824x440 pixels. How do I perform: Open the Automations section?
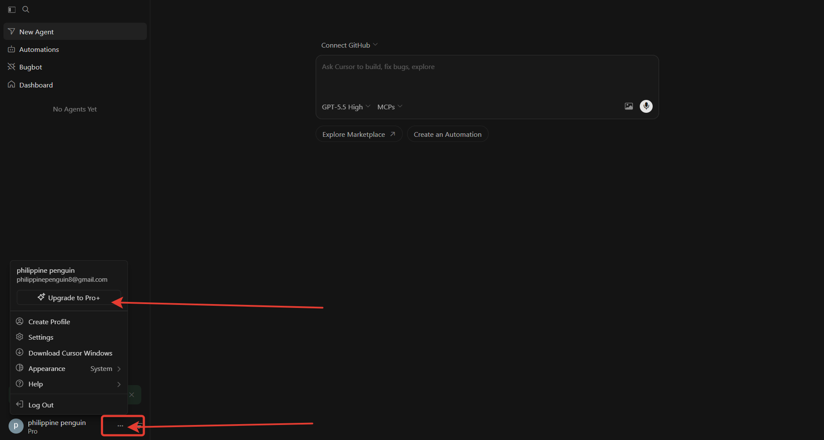point(75,49)
